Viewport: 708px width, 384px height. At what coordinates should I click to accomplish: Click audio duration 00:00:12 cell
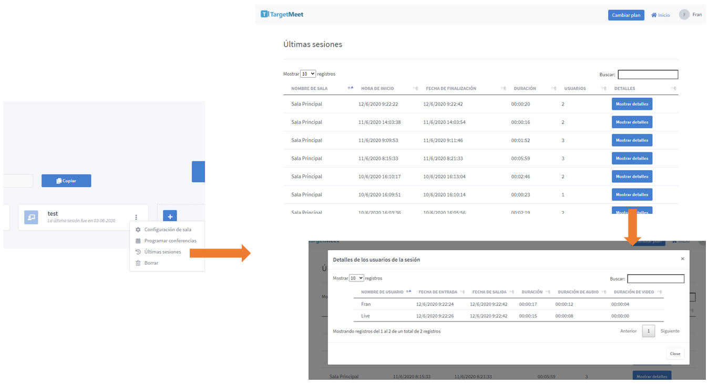pyautogui.click(x=564, y=304)
